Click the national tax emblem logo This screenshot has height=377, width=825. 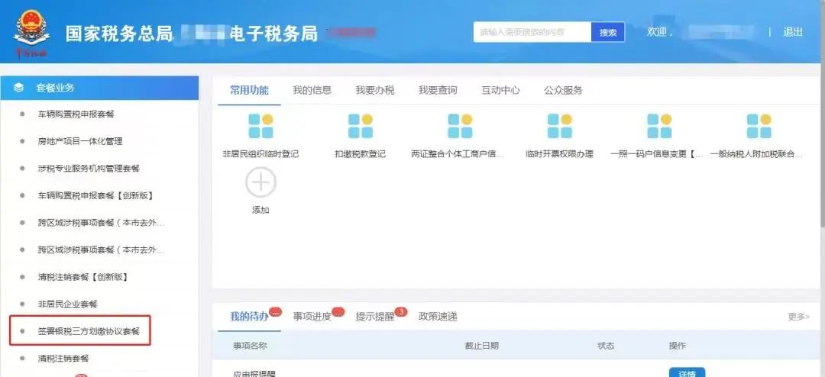tap(31, 33)
